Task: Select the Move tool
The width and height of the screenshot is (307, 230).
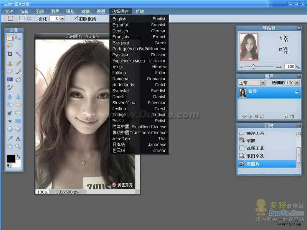Action: pos(18,38)
